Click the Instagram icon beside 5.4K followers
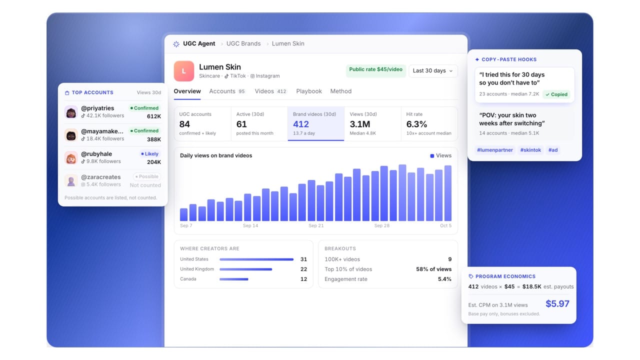640x360 pixels. tap(83, 184)
